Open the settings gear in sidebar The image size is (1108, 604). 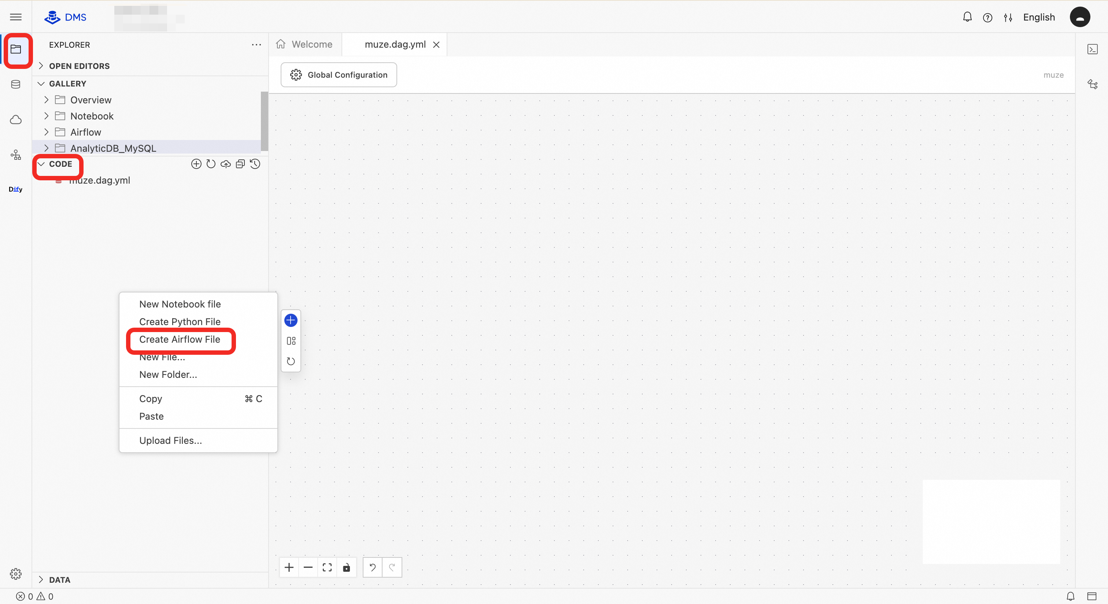click(x=16, y=574)
